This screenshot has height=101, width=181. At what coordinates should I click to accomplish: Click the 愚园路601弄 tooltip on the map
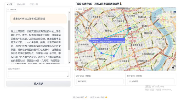point(108,41)
